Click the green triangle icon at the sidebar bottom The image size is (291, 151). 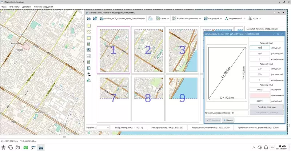click(89, 80)
